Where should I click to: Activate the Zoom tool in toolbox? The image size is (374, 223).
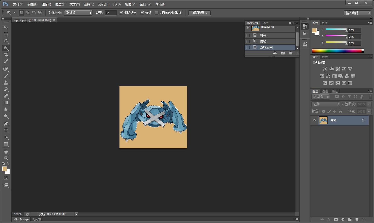[6, 158]
